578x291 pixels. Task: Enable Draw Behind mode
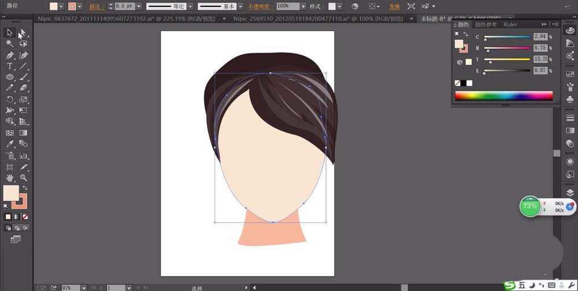(17, 228)
